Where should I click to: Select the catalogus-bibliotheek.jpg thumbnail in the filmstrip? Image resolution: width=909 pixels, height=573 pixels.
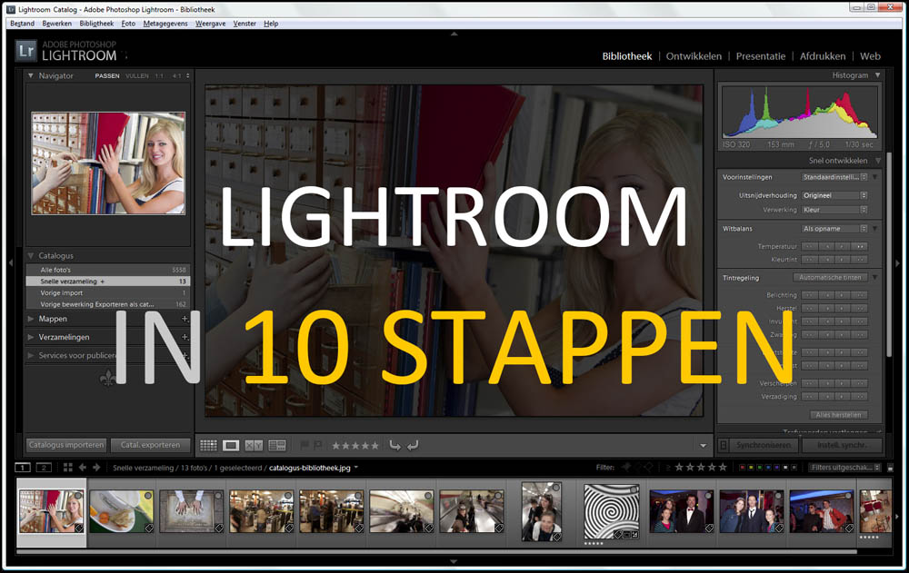(50, 510)
